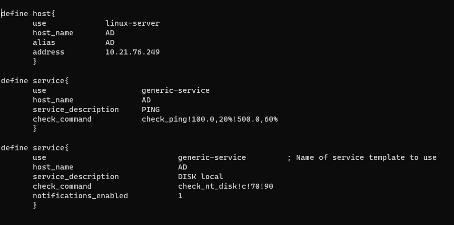Click the second define service line
The width and height of the screenshot is (454, 225).
click(x=34, y=148)
